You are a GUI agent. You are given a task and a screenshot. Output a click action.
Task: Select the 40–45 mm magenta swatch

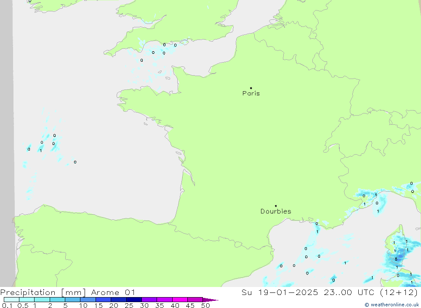[x=180, y=300]
